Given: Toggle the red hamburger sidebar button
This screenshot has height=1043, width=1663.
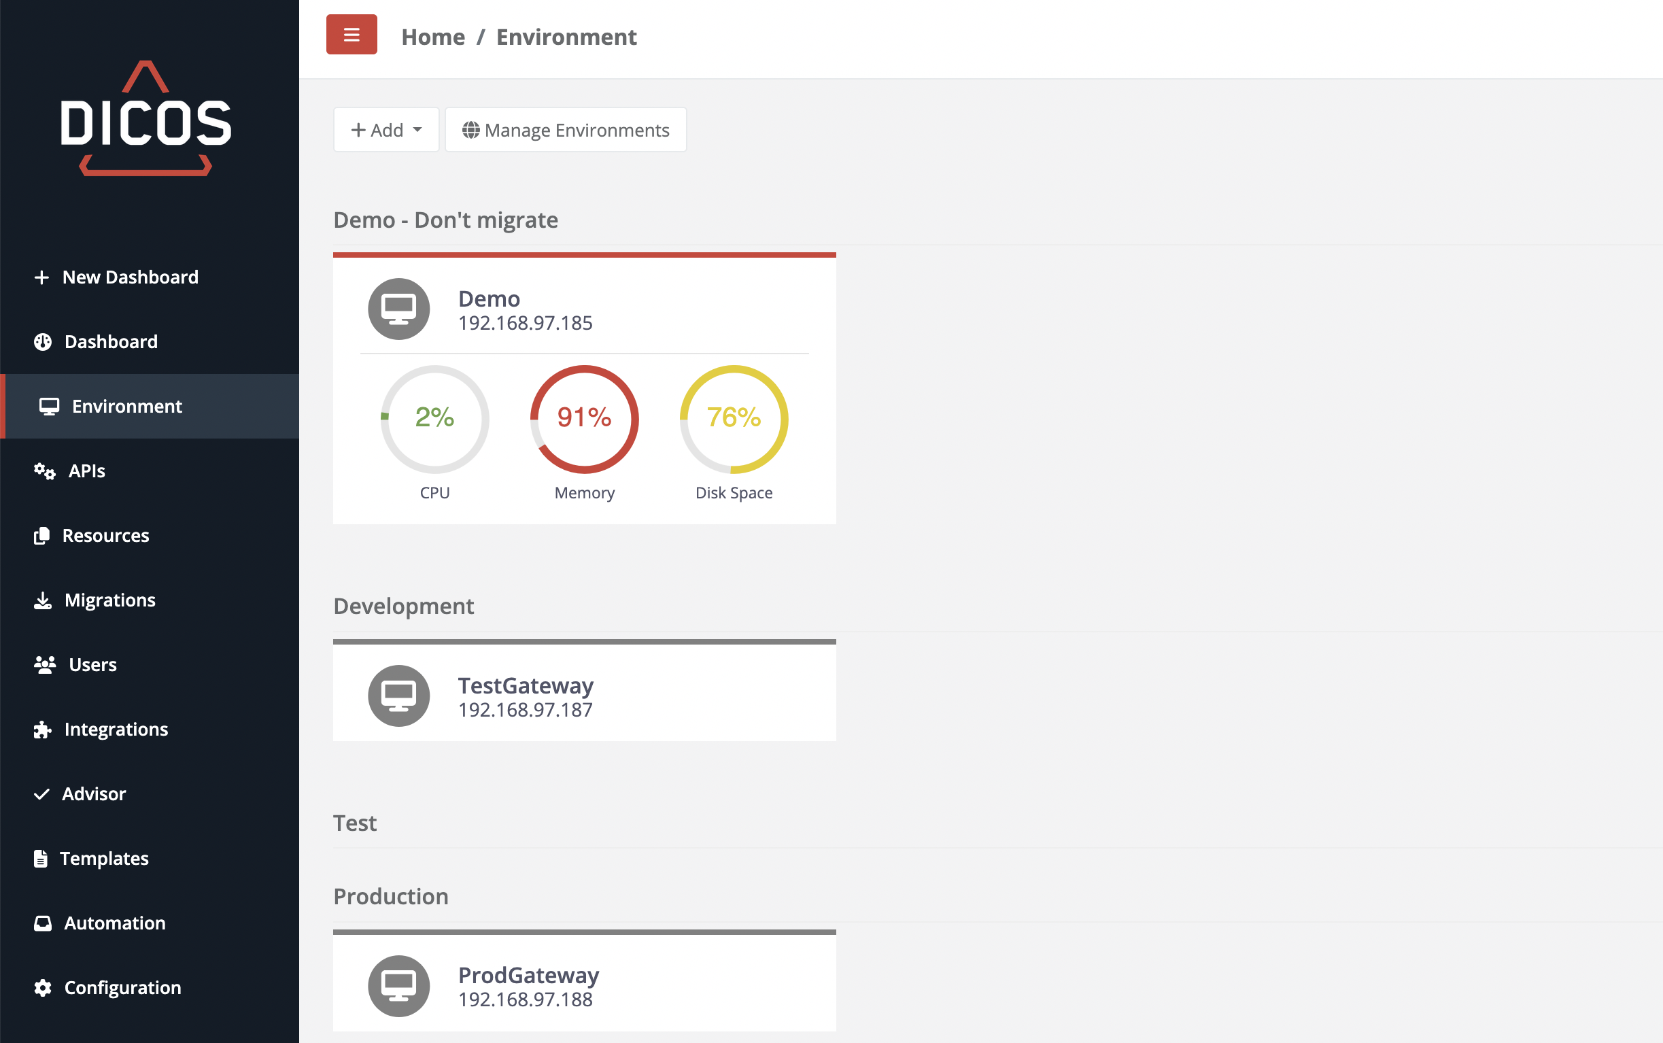Looking at the screenshot, I should click(x=351, y=35).
